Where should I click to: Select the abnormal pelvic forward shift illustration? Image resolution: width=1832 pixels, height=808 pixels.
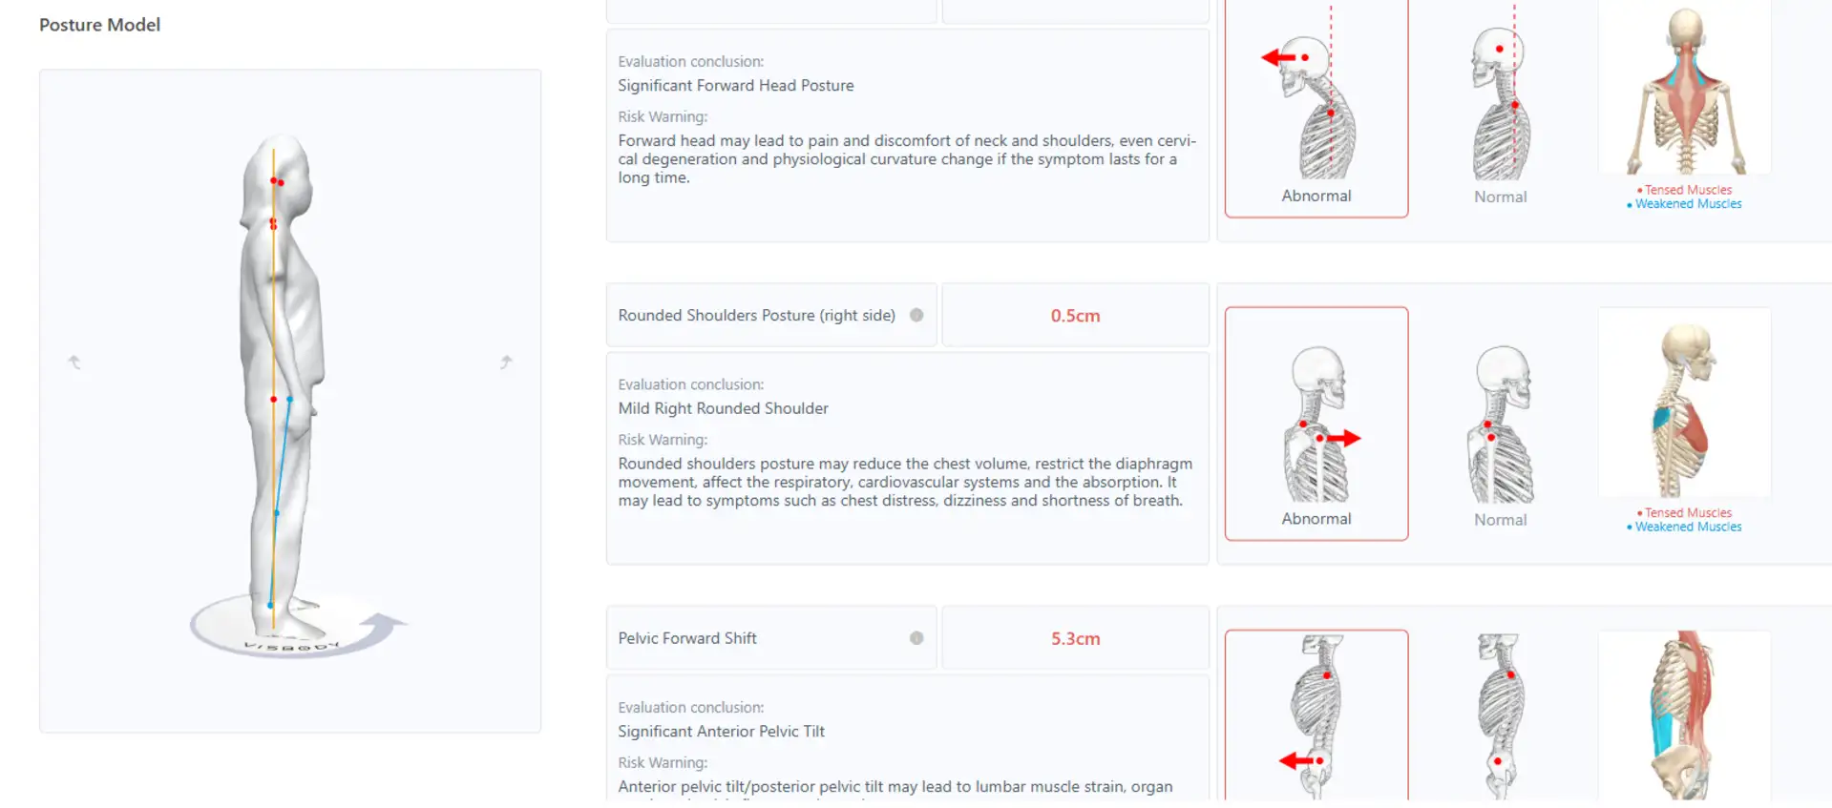(x=1316, y=715)
